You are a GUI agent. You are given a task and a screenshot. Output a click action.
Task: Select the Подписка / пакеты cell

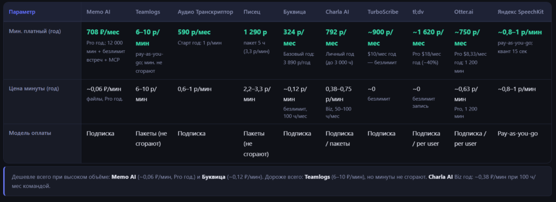pyautogui.click(x=340, y=139)
